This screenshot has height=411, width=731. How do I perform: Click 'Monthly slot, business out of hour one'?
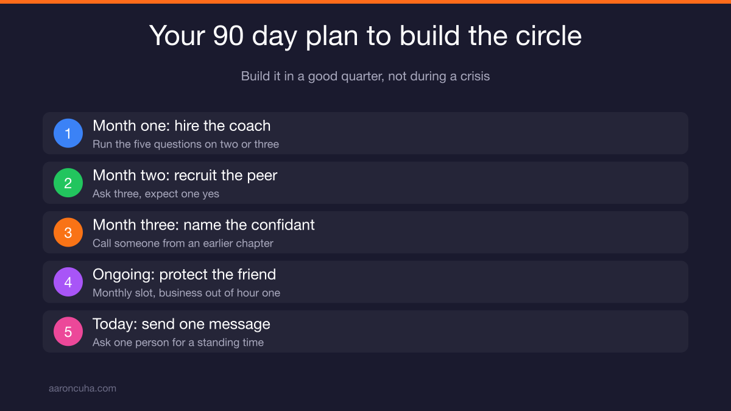186,293
